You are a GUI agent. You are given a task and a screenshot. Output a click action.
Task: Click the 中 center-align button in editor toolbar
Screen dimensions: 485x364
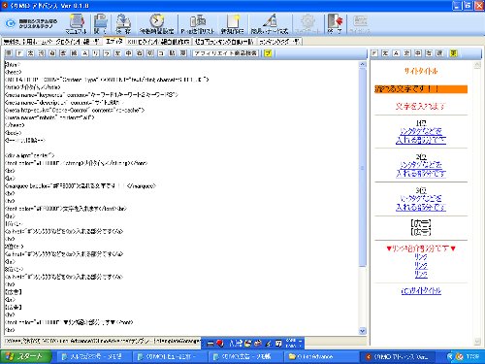pyautogui.click(x=128, y=53)
